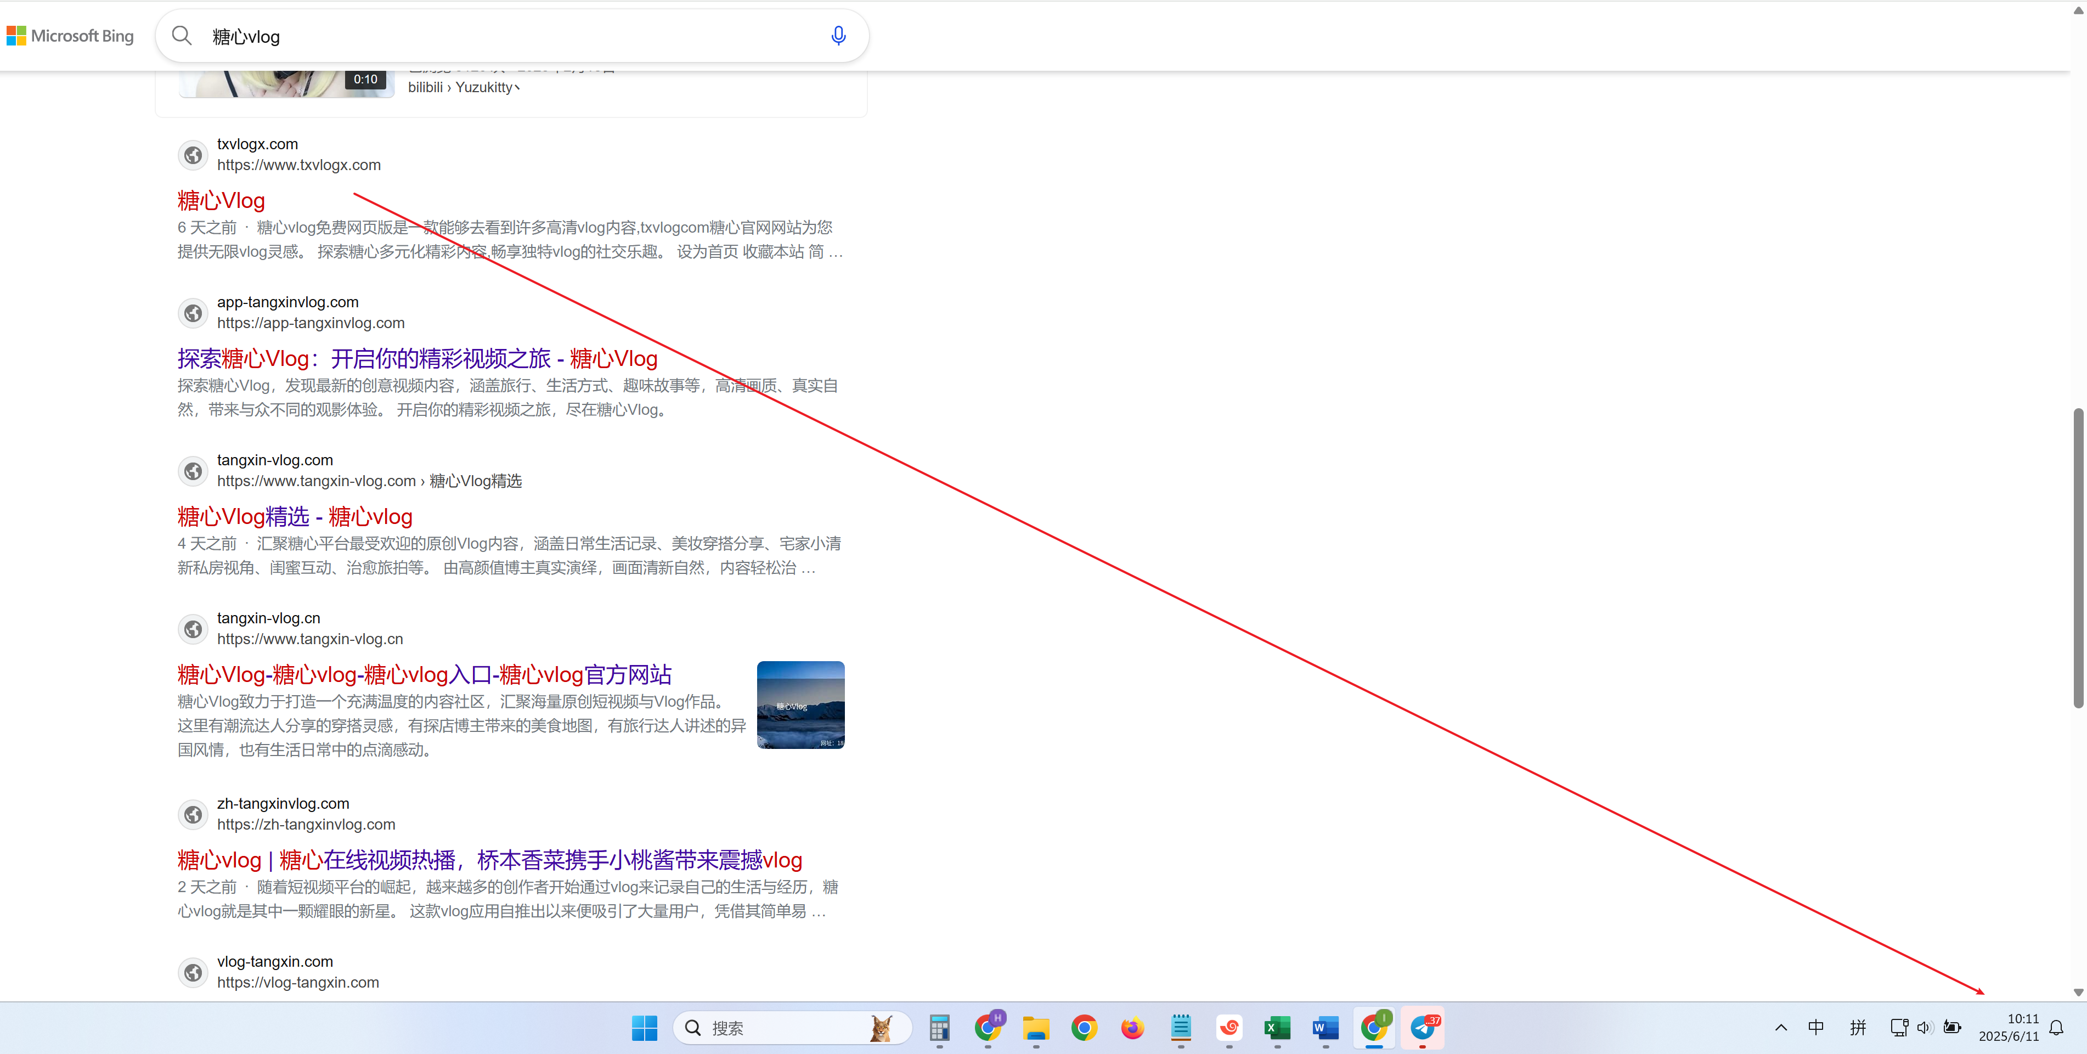Click the lynx highlight image in taskbar search
The image size is (2087, 1054).
tap(881, 1028)
